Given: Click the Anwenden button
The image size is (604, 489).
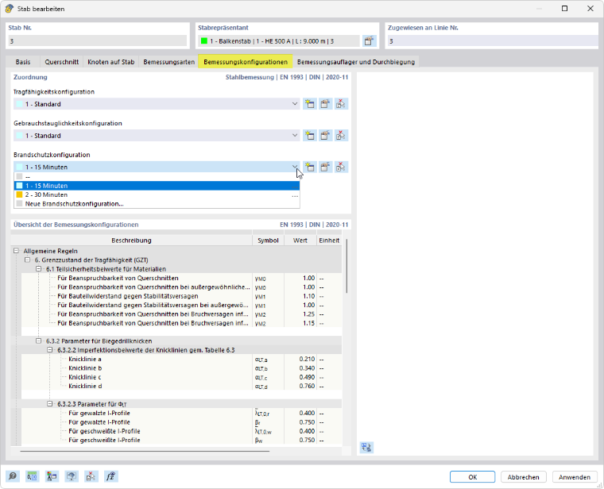Looking at the screenshot, I should click(x=575, y=477).
